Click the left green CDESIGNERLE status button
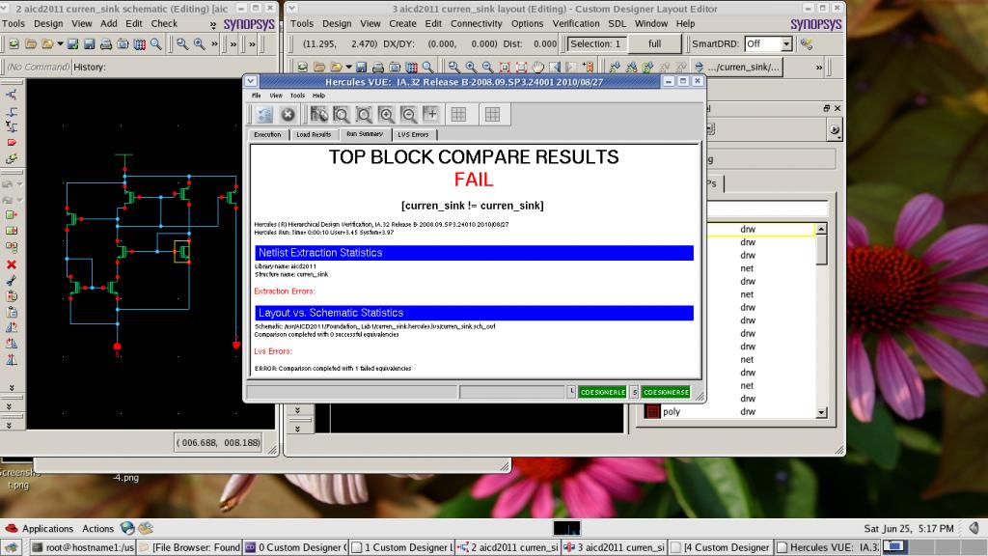Image resolution: width=988 pixels, height=556 pixels. pyautogui.click(x=602, y=392)
